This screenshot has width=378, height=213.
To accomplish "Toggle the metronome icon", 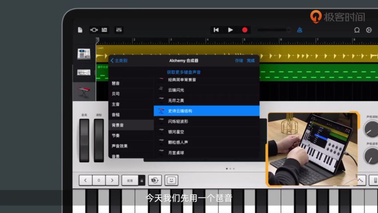I will [299, 30].
